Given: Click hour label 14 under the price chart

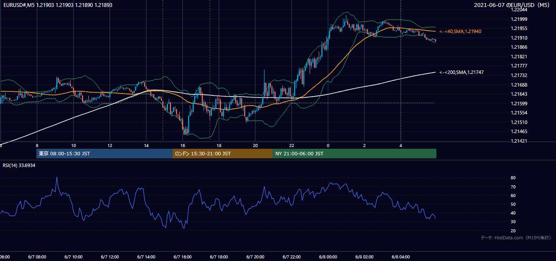Looking at the screenshot, I should pos(146,145).
